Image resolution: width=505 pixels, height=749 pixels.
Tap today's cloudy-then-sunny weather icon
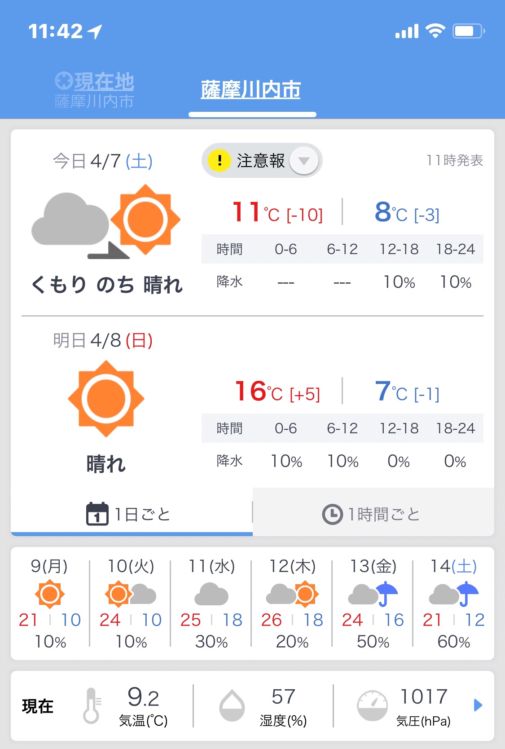pyautogui.click(x=106, y=222)
